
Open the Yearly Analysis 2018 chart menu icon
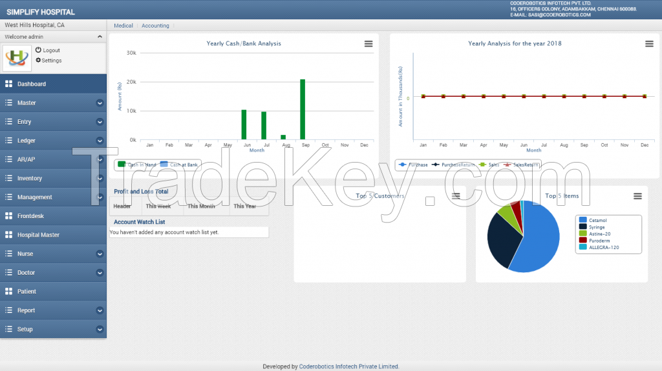pyautogui.click(x=649, y=44)
